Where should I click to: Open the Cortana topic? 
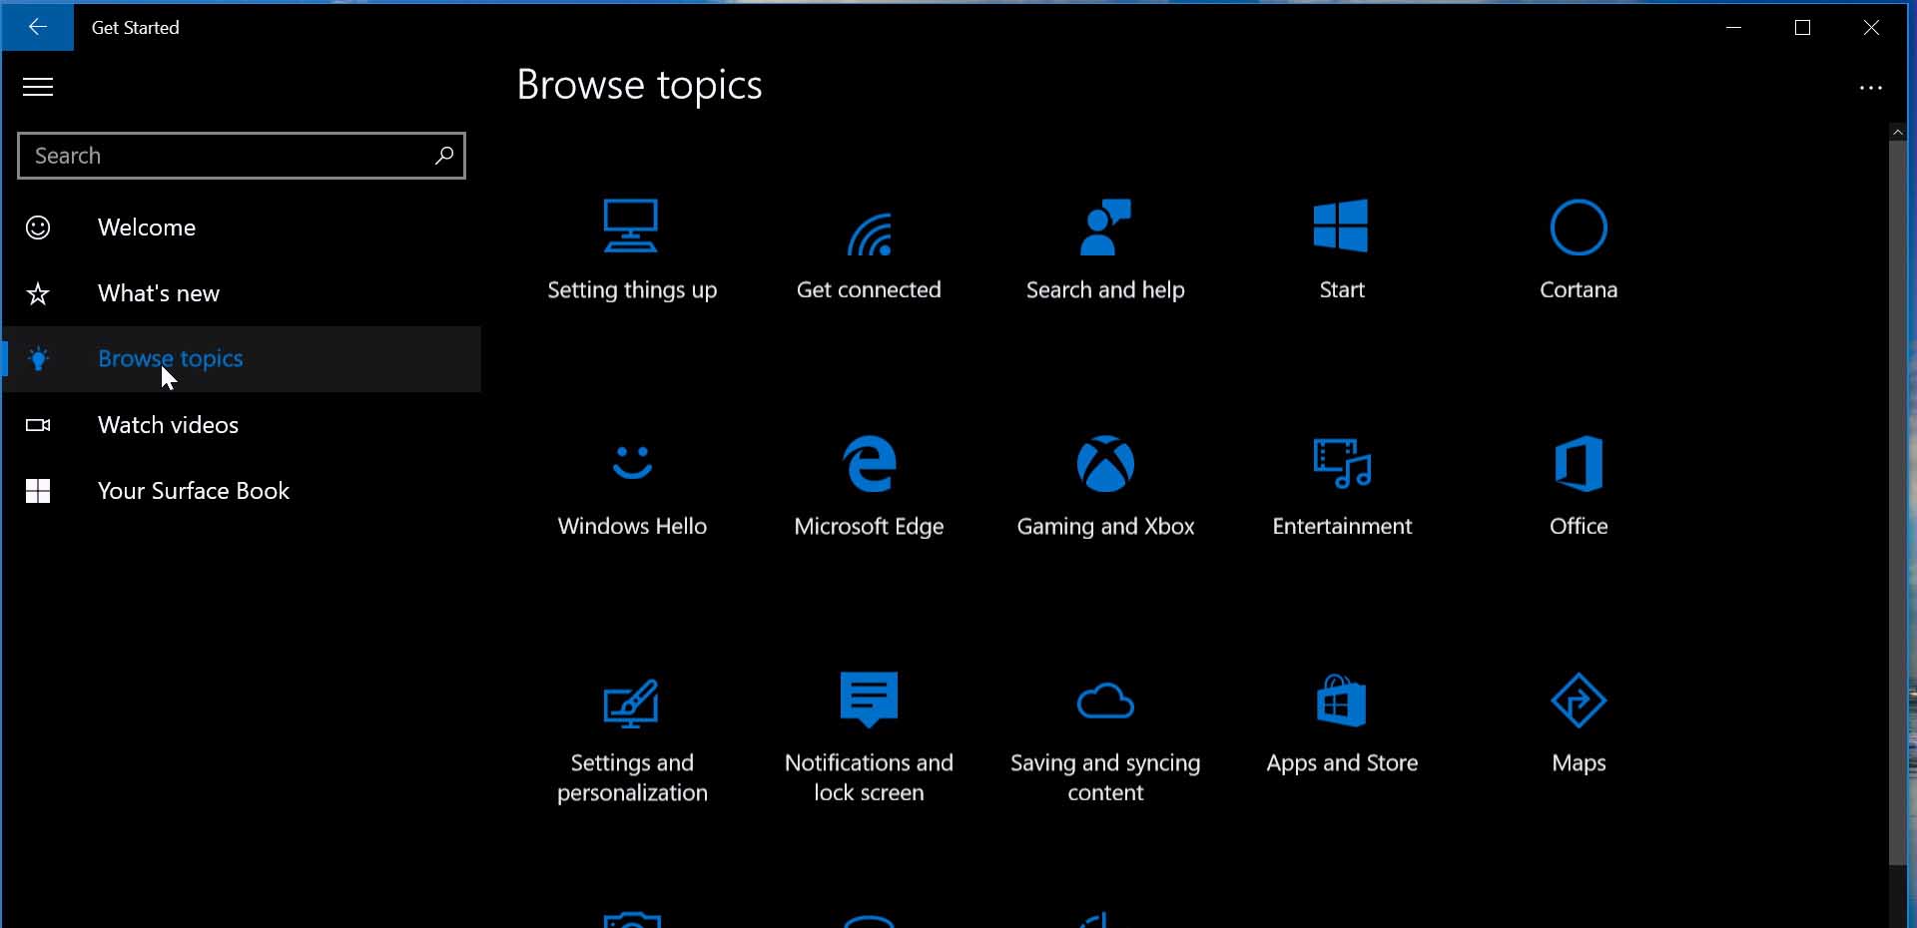(x=1579, y=247)
